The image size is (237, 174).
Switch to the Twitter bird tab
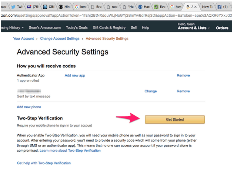(x=17, y=7)
